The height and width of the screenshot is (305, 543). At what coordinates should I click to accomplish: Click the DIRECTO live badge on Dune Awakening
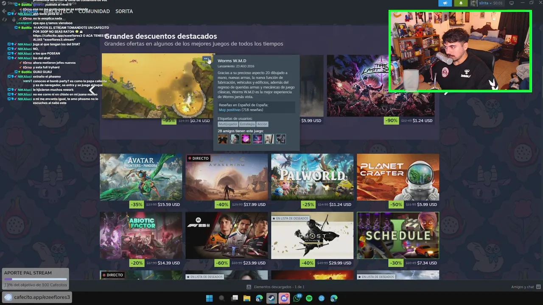[198, 158]
